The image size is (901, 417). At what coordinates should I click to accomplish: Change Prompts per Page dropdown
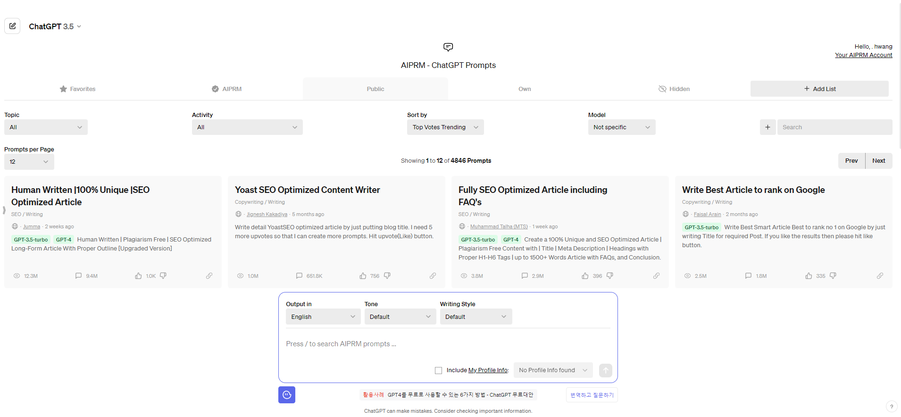click(29, 162)
